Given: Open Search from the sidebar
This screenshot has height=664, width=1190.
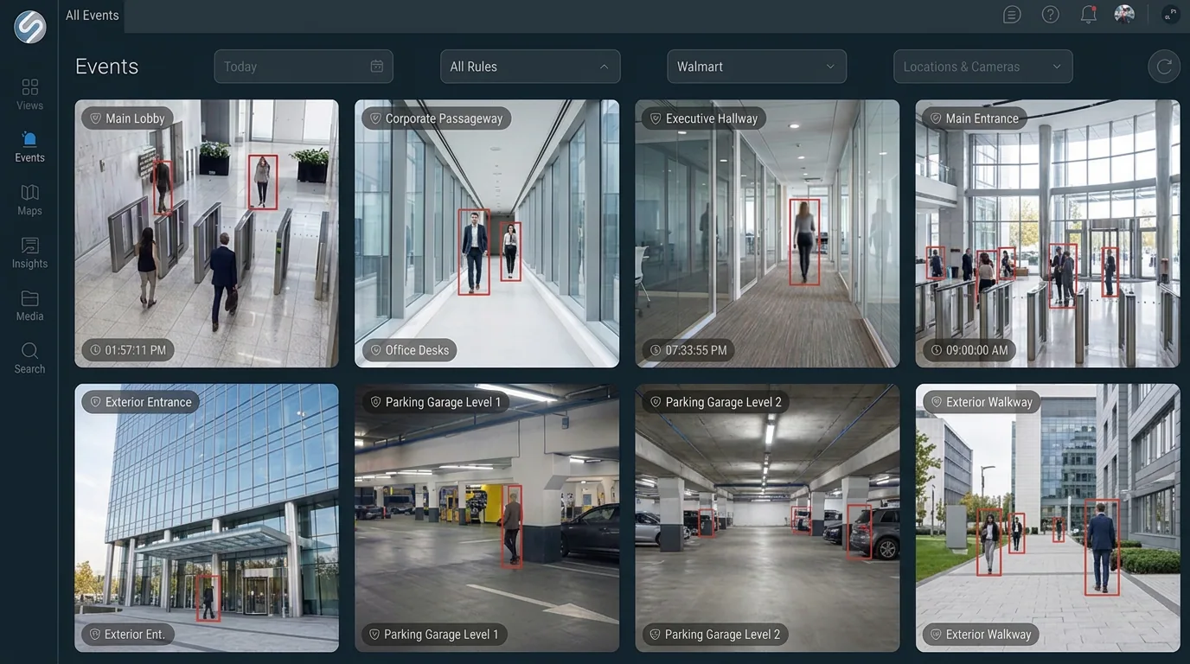Looking at the screenshot, I should pos(29,358).
